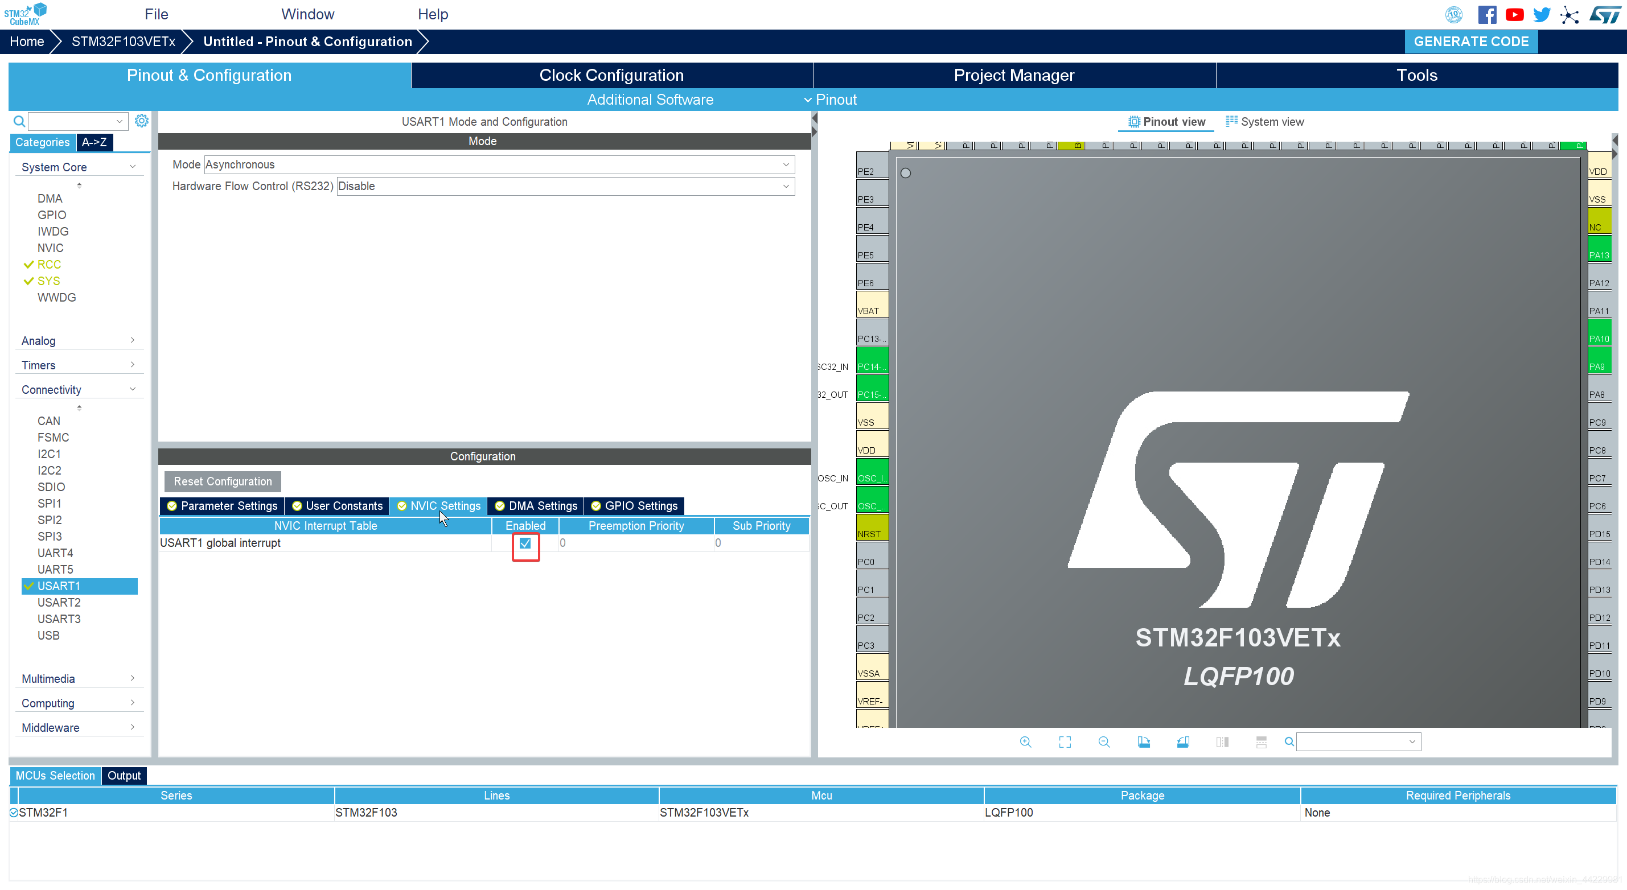Select USART2 in the Connectivity list
Image resolution: width=1627 pixels, height=890 pixels.
pyautogui.click(x=59, y=602)
